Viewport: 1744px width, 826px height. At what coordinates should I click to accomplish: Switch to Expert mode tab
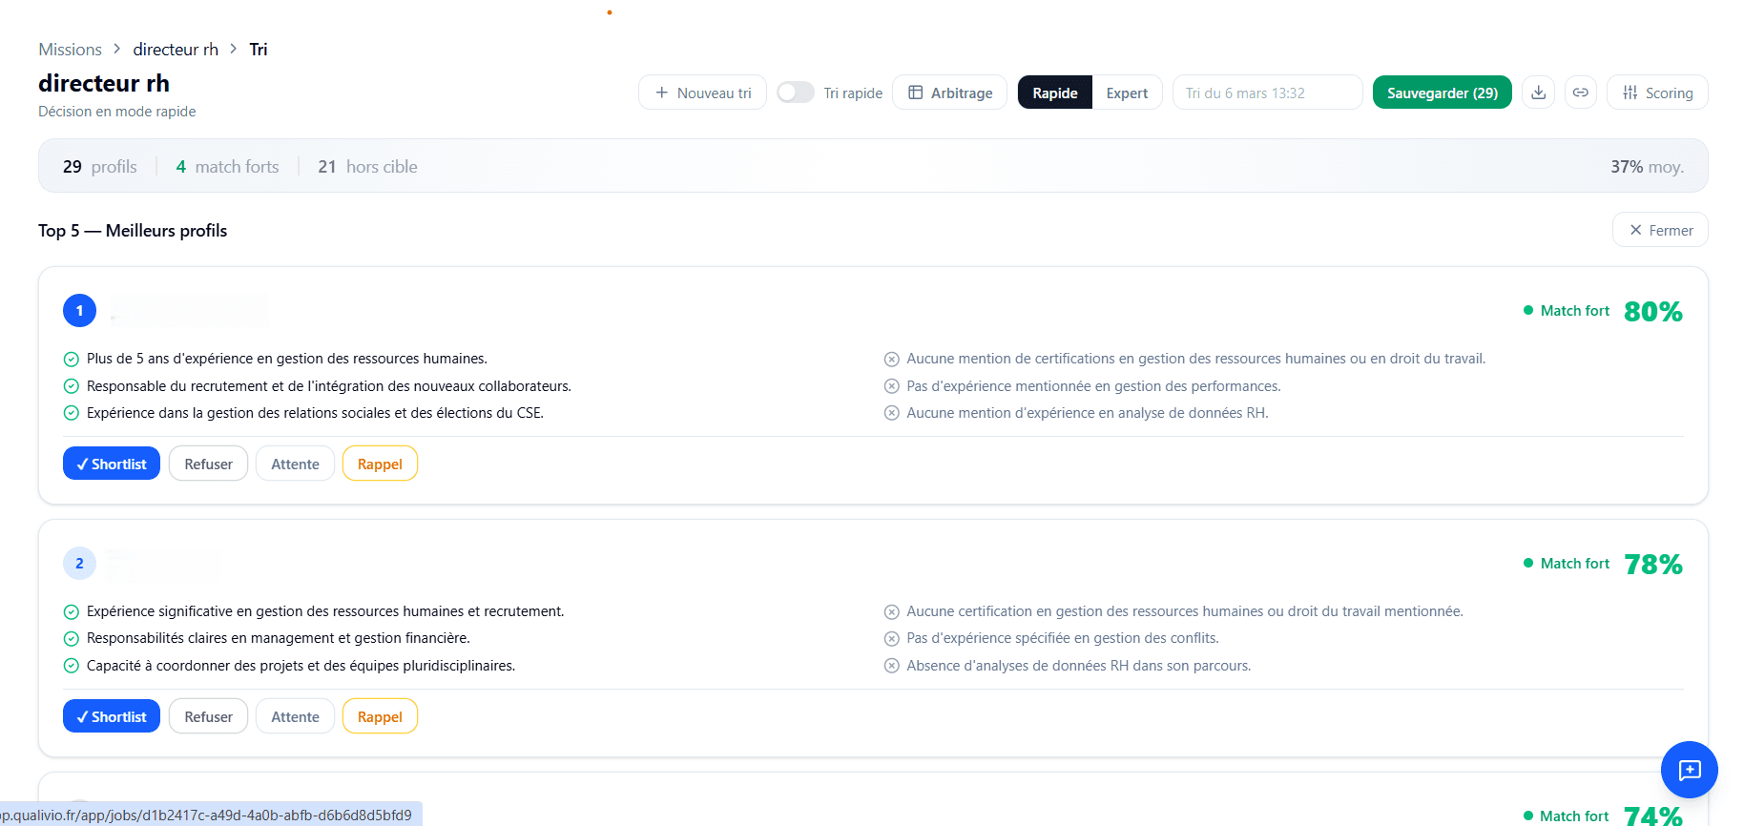(x=1127, y=93)
